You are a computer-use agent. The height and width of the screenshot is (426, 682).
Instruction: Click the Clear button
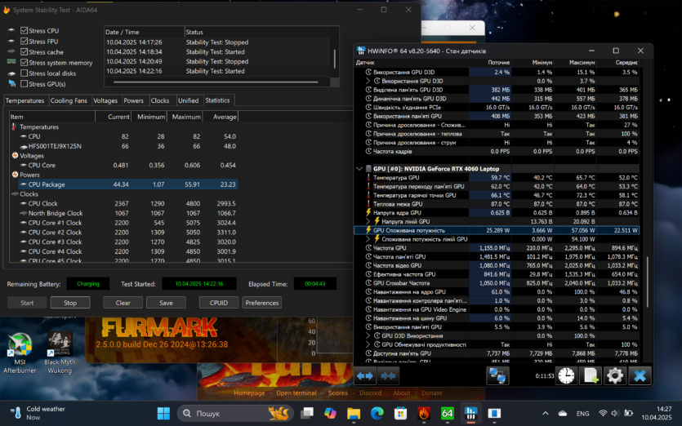click(x=123, y=303)
